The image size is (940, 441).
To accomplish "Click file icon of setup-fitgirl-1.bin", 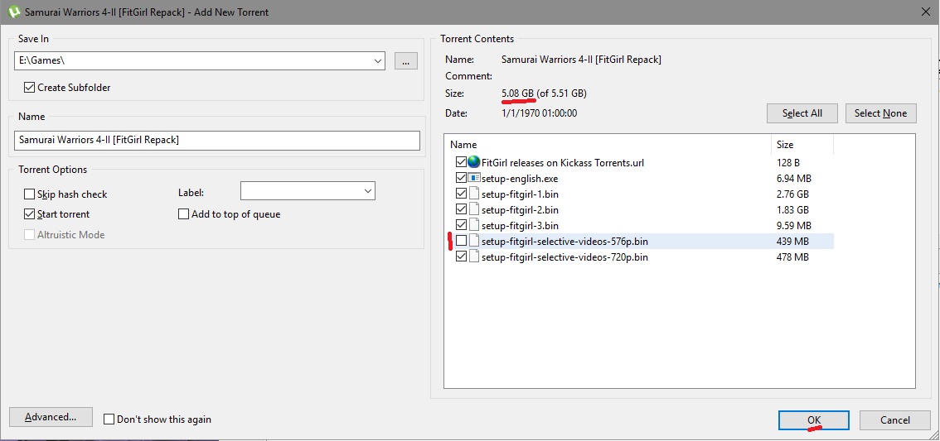I will pos(473,194).
